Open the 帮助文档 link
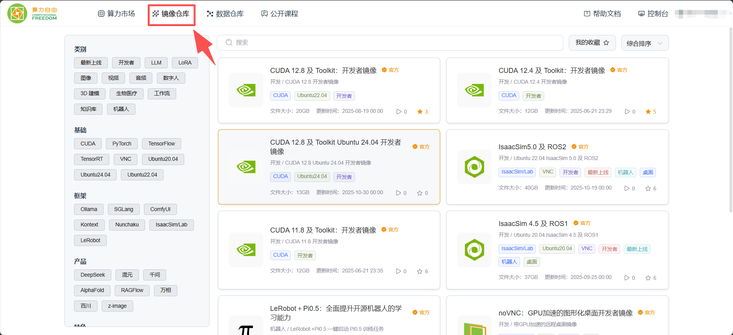The image size is (733, 335). point(602,14)
